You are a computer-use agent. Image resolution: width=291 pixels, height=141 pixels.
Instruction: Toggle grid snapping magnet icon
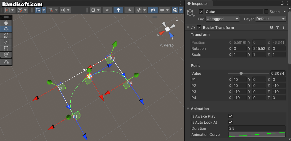[50, 10]
